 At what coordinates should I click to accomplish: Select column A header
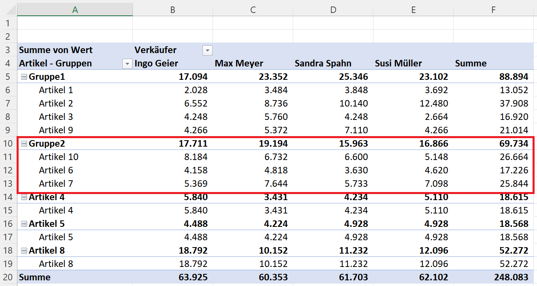click(x=75, y=10)
